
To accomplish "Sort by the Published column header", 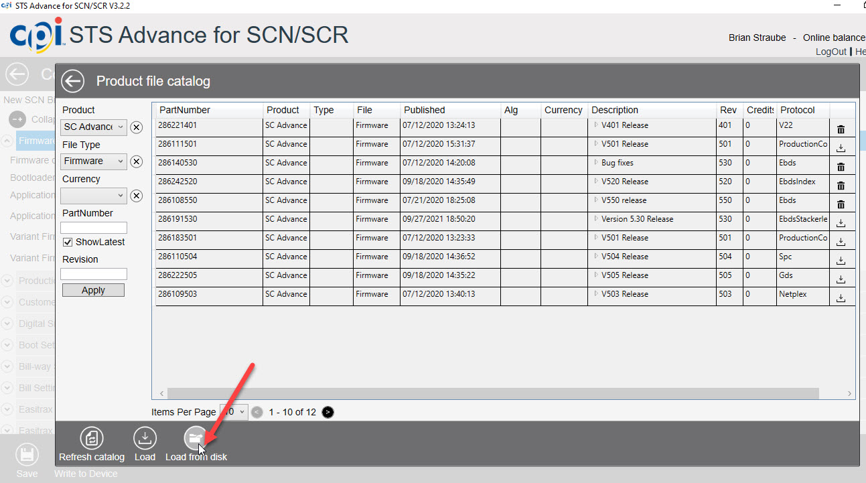I will click(425, 110).
